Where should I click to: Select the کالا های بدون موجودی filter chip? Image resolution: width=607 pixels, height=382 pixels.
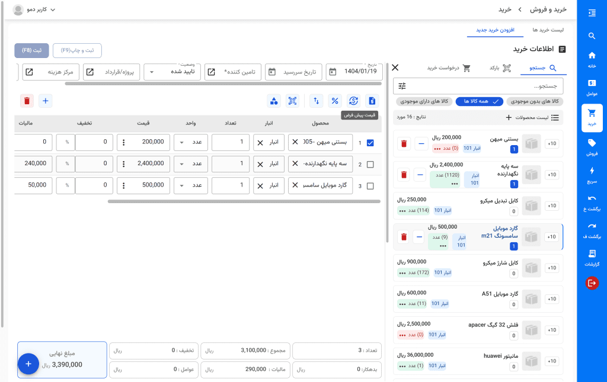tap(538, 101)
